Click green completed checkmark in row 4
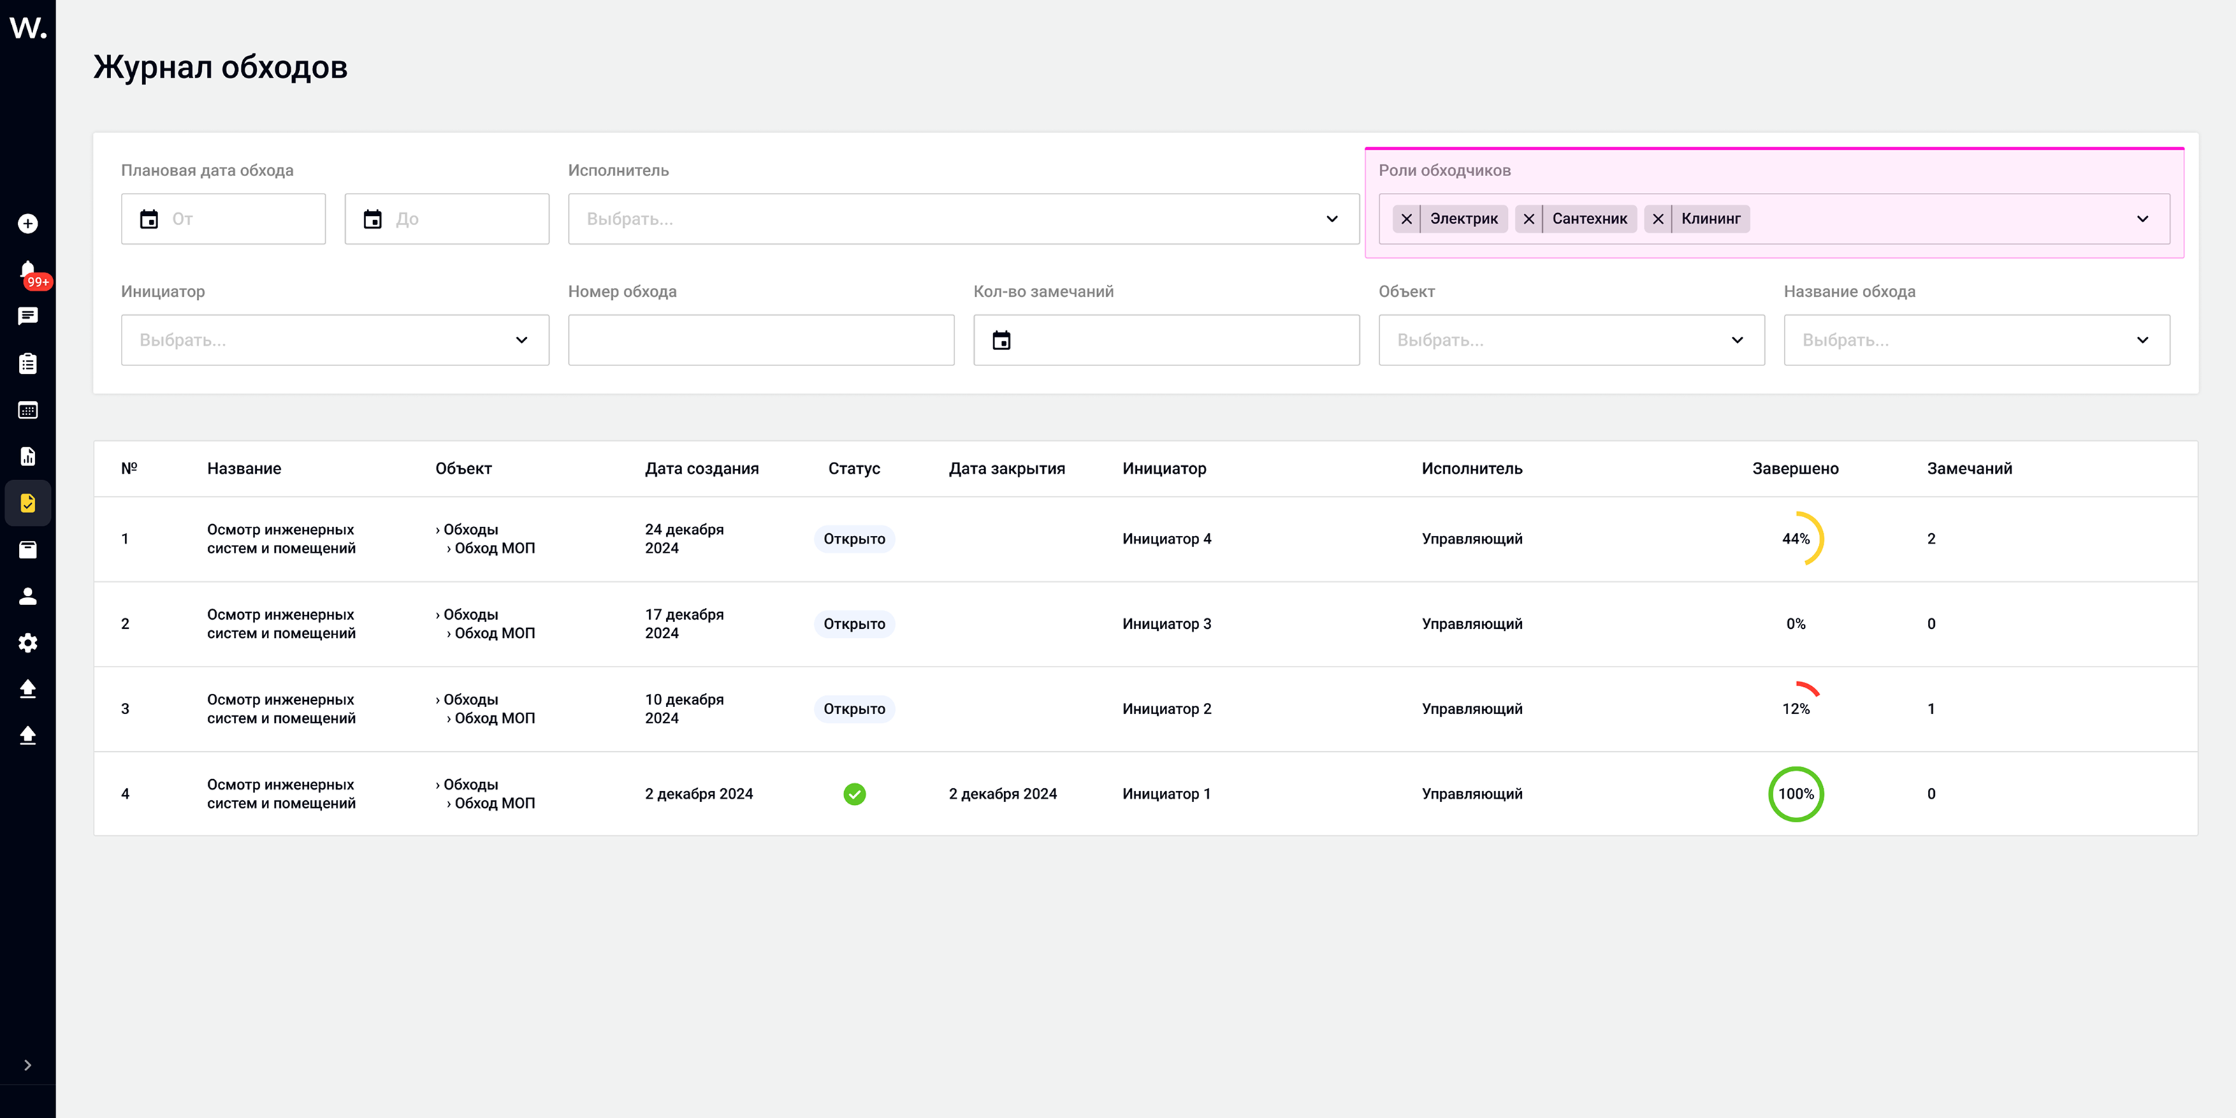This screenshot has width=2236, height=1118. (855, 794)
